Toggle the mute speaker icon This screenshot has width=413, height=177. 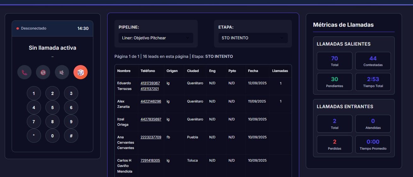(x=62, y=72)
